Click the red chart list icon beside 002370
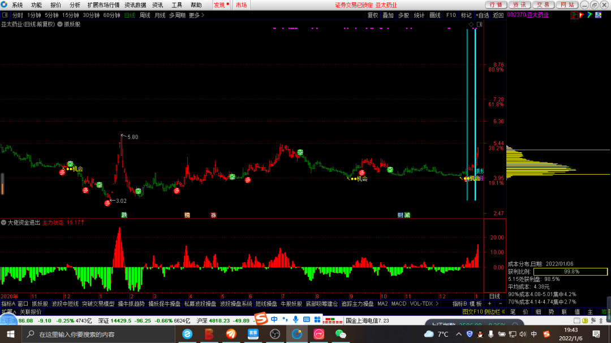Viewport: 611px width, 343px height. [574, 15]
